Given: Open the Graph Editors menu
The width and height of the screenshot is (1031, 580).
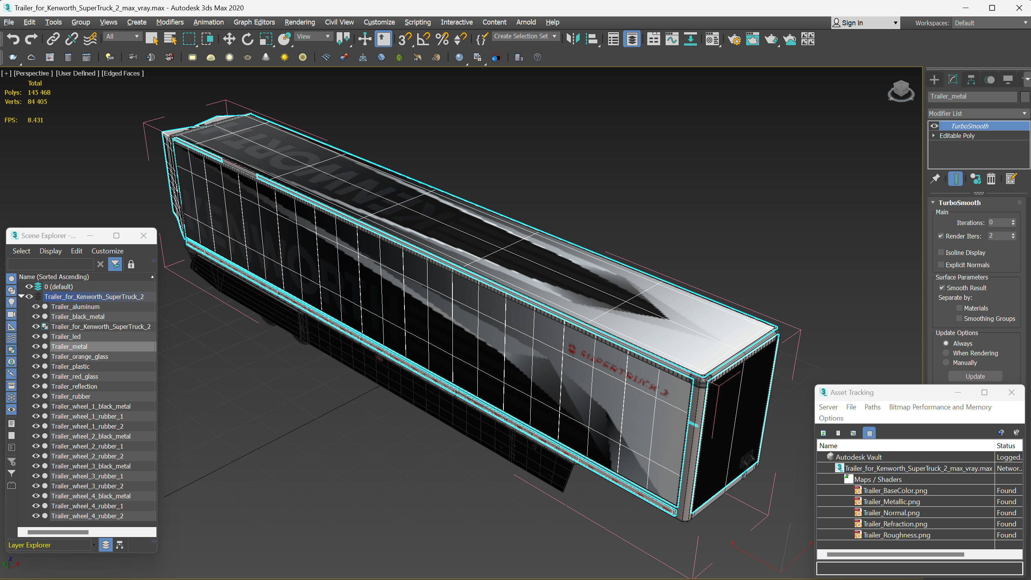Looking at the screenshot, I should (254, 22).
